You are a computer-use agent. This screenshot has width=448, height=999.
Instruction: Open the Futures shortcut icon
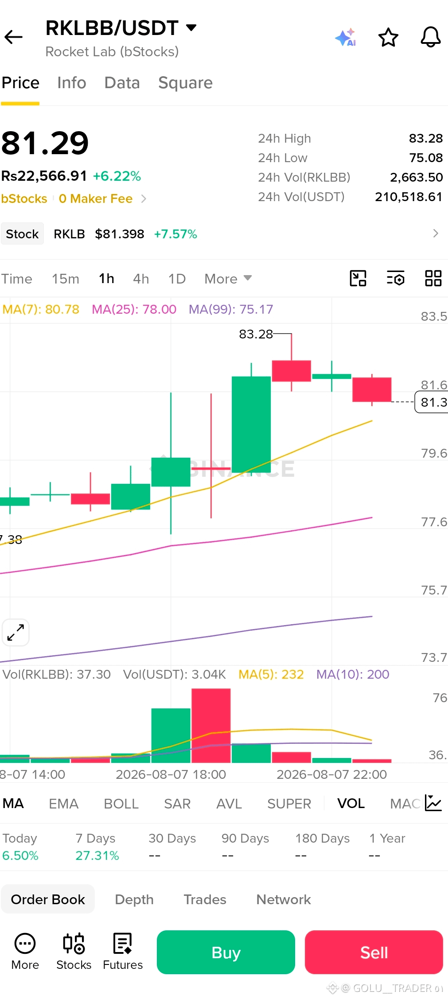123,952
